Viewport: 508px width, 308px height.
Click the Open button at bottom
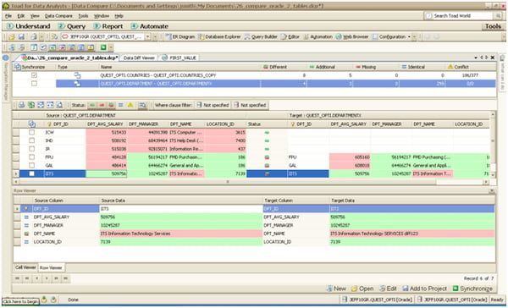coord(362,289)
